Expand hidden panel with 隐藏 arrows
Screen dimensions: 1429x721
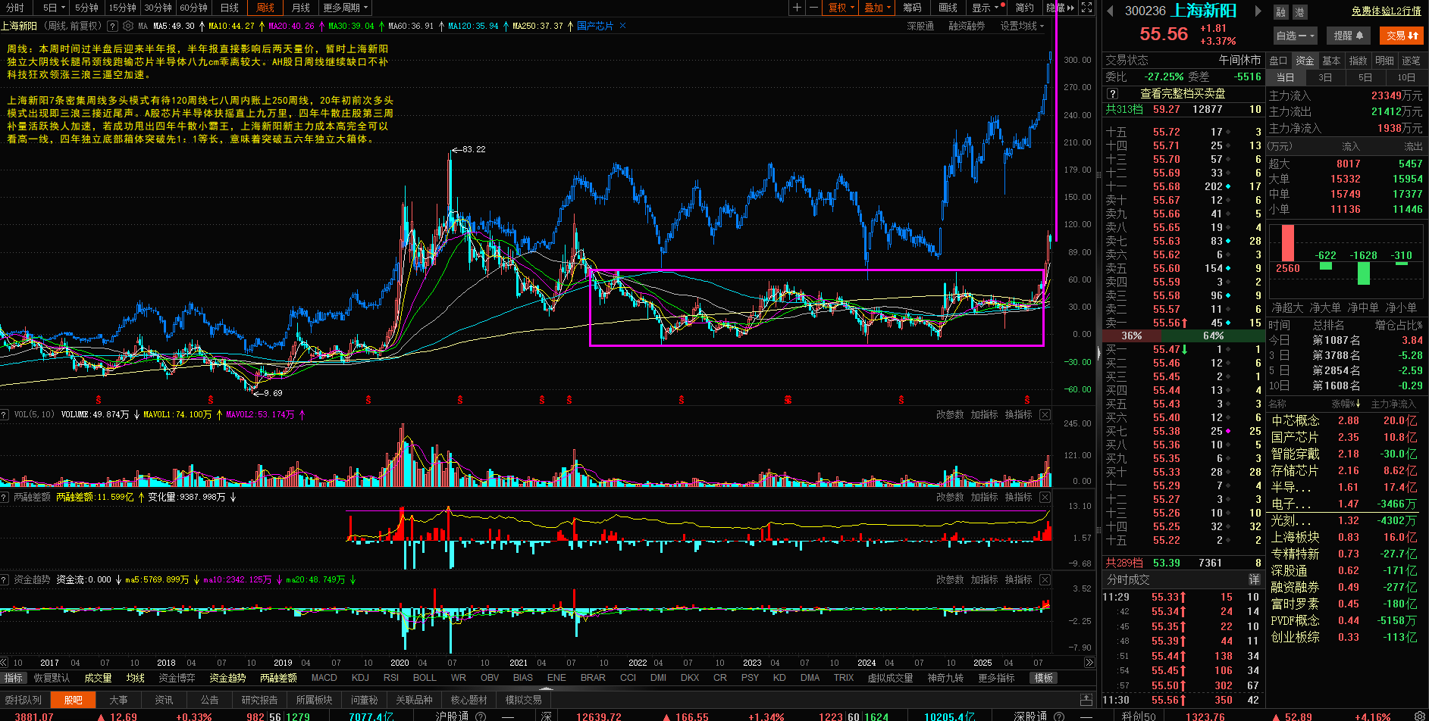click(1060, 8)
